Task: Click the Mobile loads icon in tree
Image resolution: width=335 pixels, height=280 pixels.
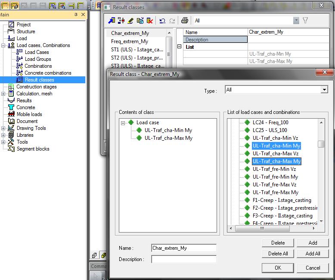Action: tap(12, 114)
